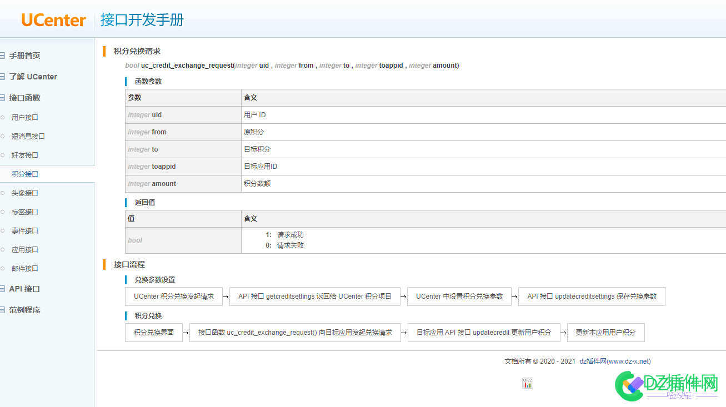The height and width of the screenshot is (407, 726).
Task: Click the integer from parameter cell
Action: coord(183,132)
